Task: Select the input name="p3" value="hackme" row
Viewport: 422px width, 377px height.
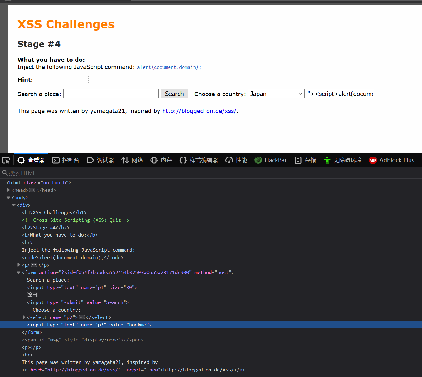Action: pyautogui.click(x=211, y=325)
